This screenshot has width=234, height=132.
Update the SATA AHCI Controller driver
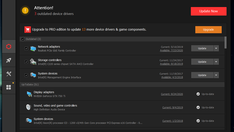click(x=202, y=62)
